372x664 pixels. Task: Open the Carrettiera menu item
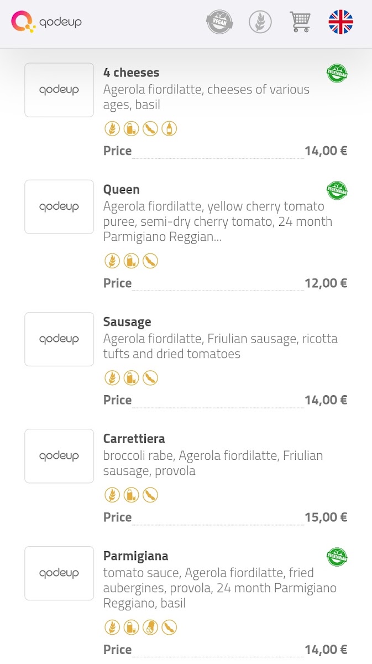click(x=134, y=439)
